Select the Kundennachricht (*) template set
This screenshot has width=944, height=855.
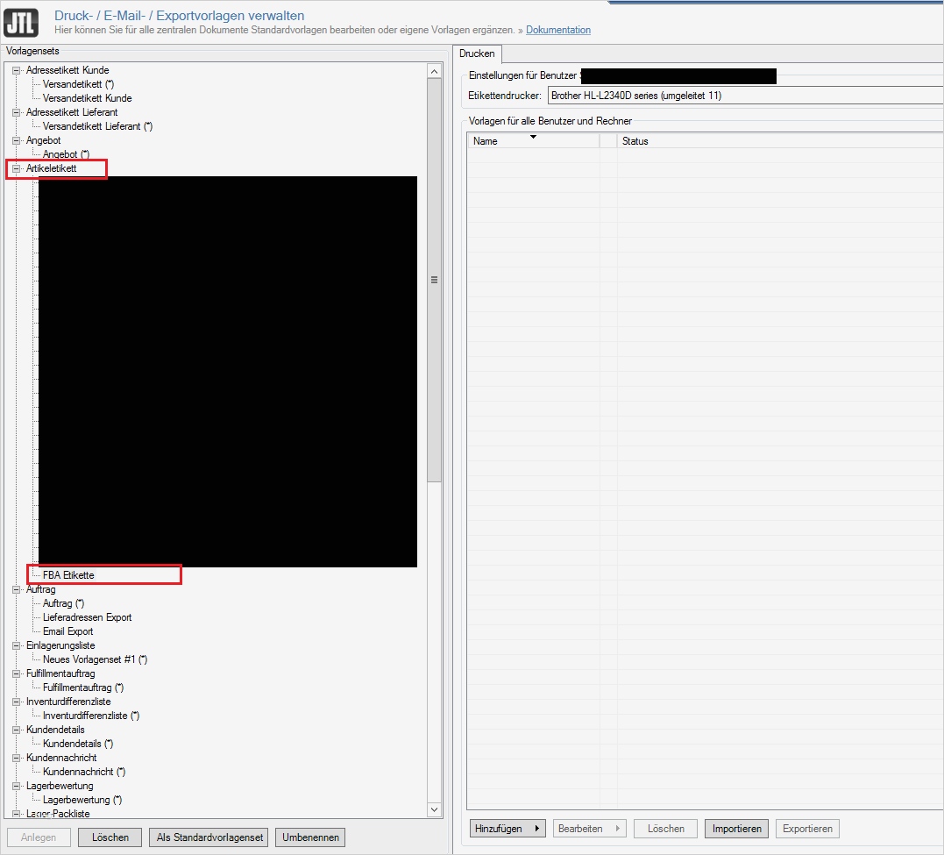83,772
